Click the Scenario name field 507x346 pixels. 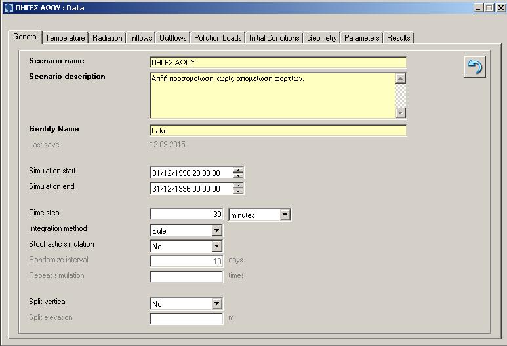pyautogui.click(x=278, y=62)
